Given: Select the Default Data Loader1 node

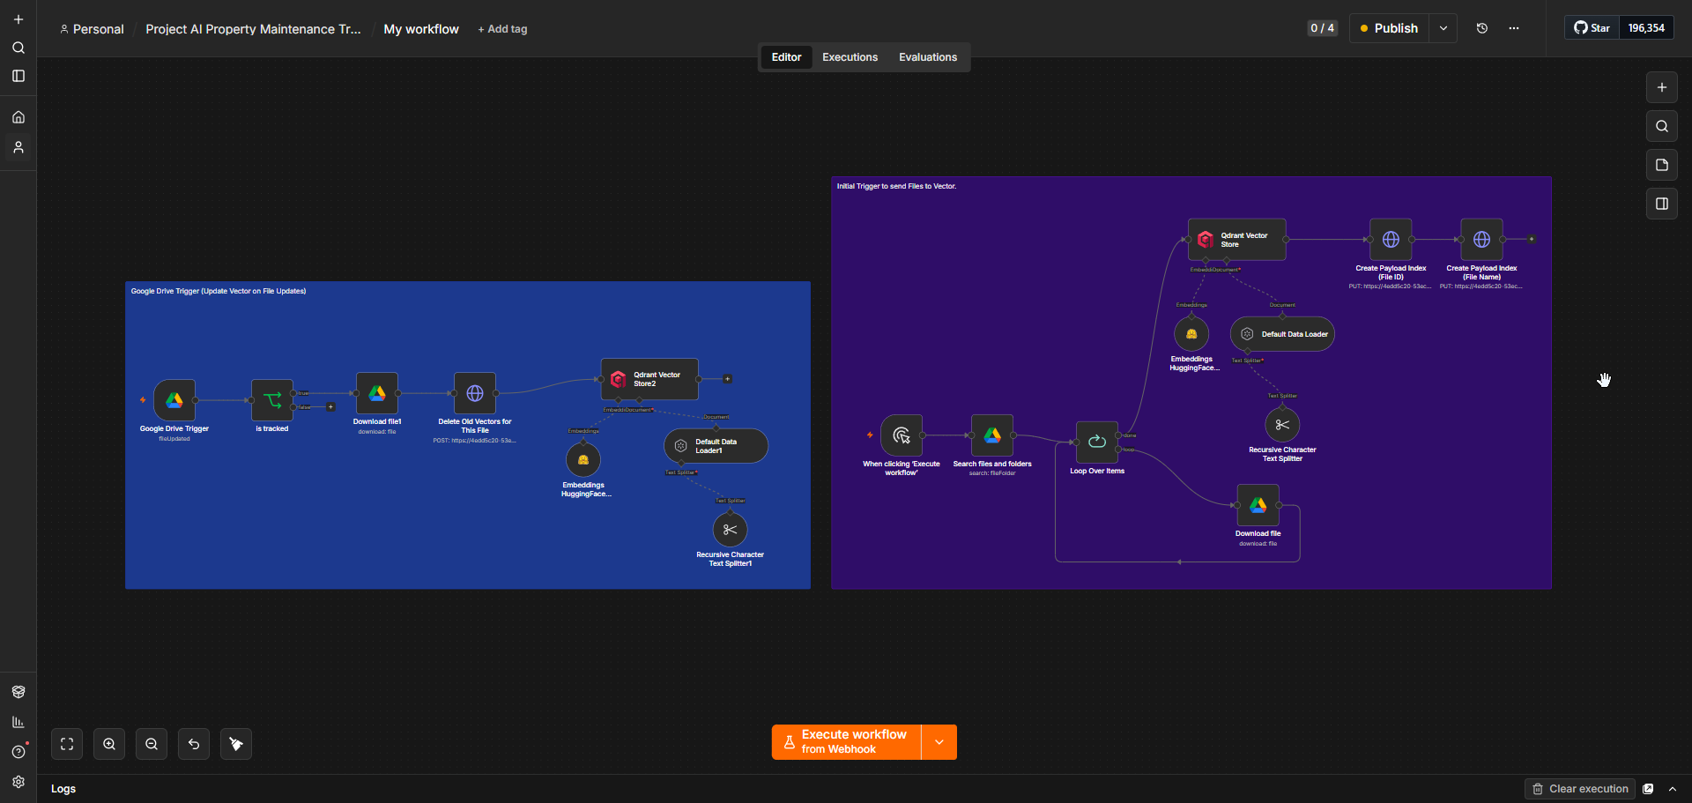Looking at the screenshot, I should pyautogui.click(x=716, y=446).
